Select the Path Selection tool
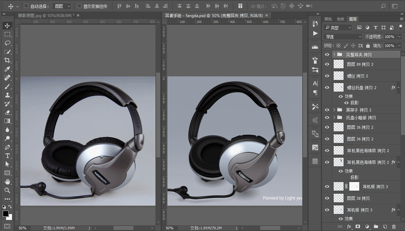The height and width of the screenshot is (231, 405). [7, 164]
